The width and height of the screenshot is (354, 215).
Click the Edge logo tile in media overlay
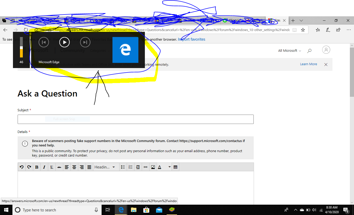[x=125, y=50]
